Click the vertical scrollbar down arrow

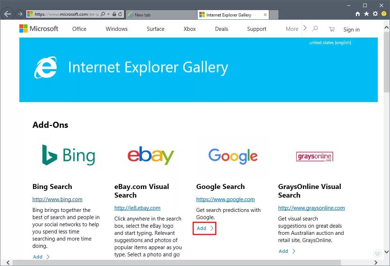click(387, 252)
